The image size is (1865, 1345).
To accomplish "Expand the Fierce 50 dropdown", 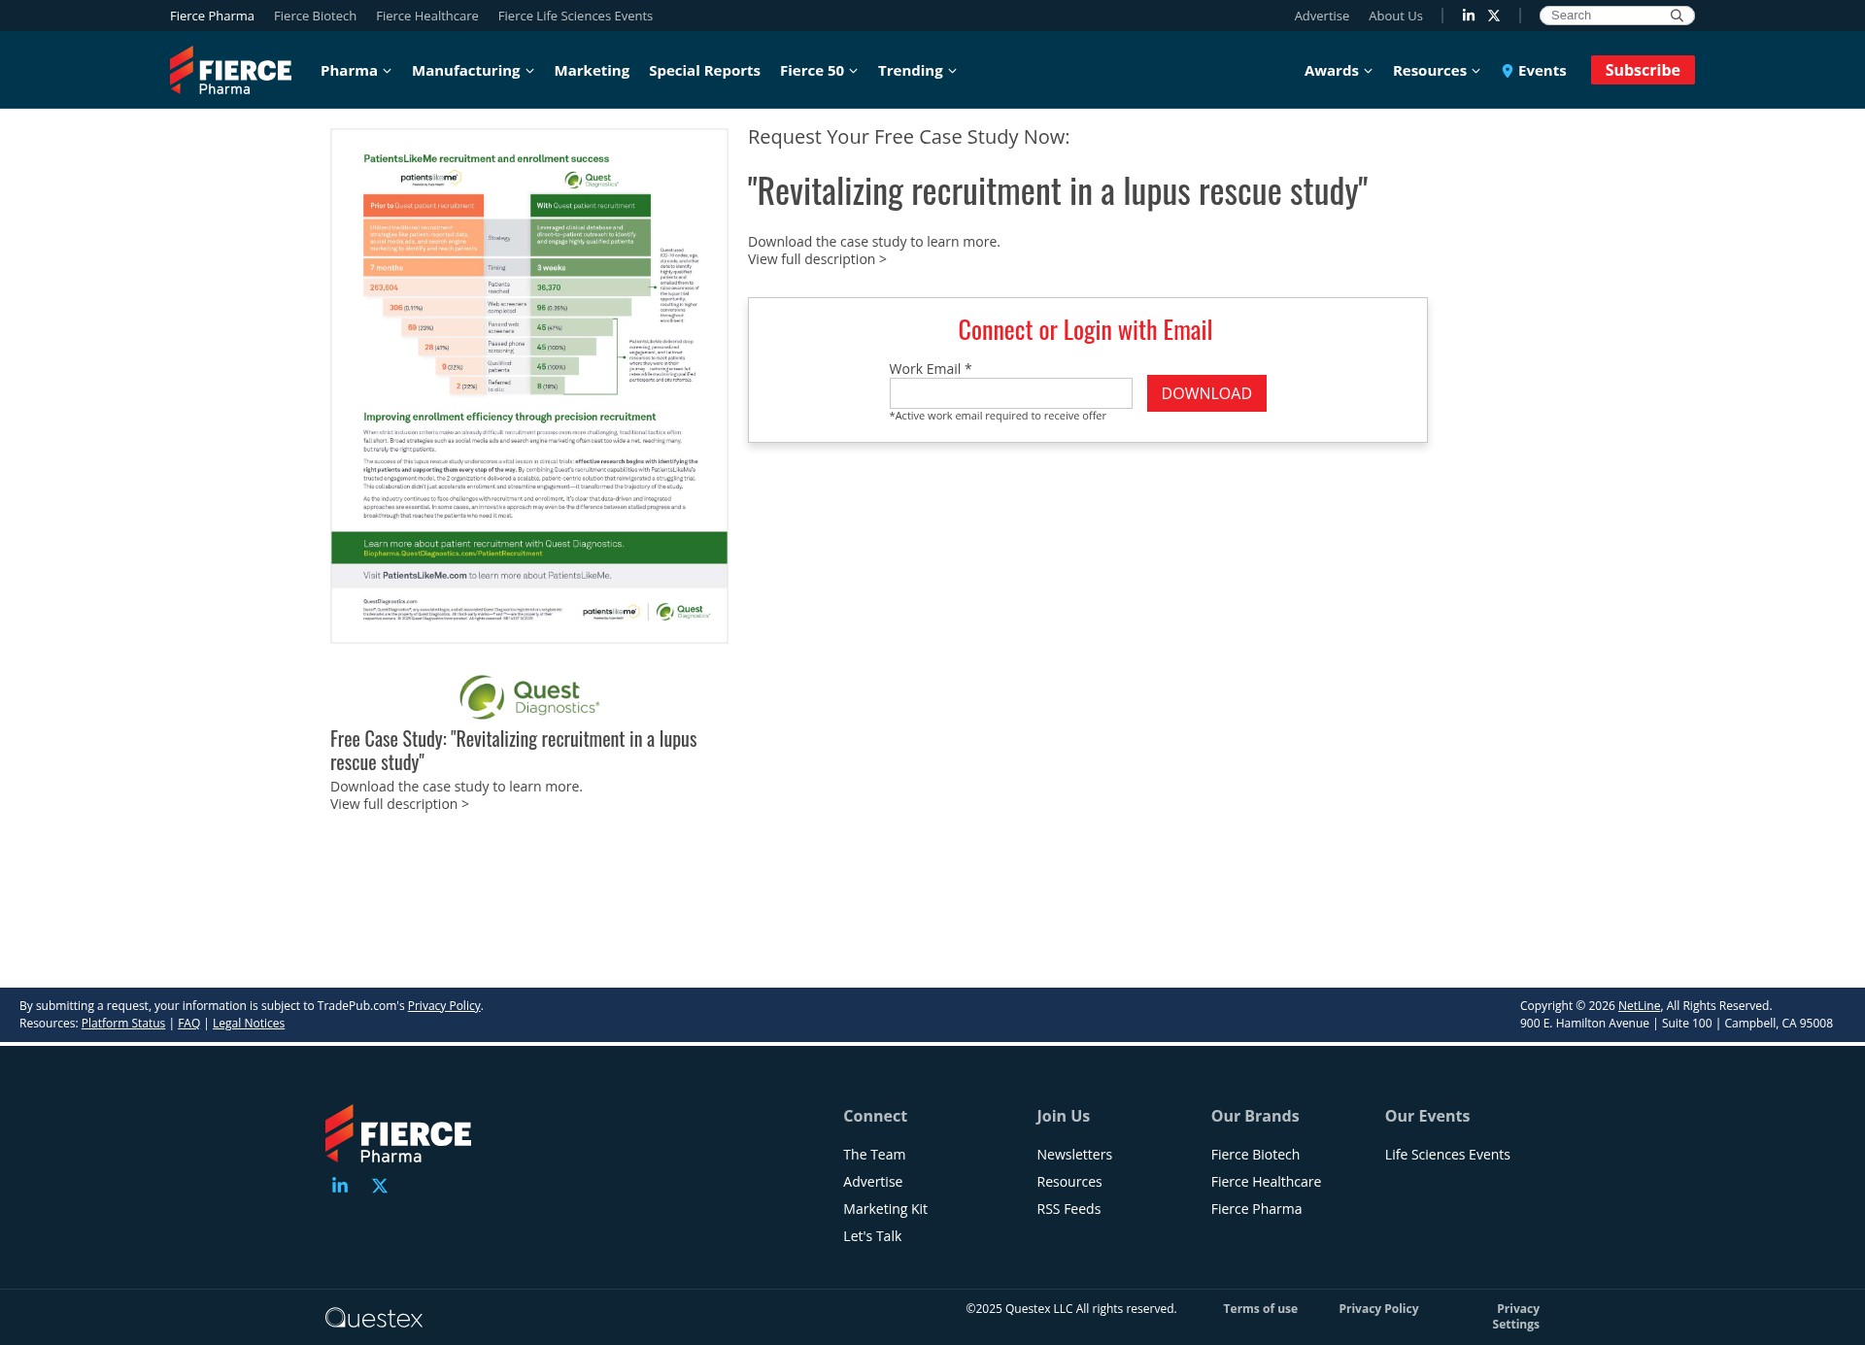I will pyautogui.click(x=819, y=71).
